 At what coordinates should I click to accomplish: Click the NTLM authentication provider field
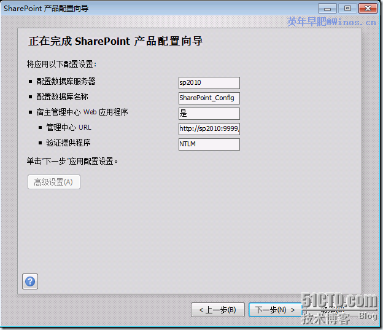coord(209,144)
